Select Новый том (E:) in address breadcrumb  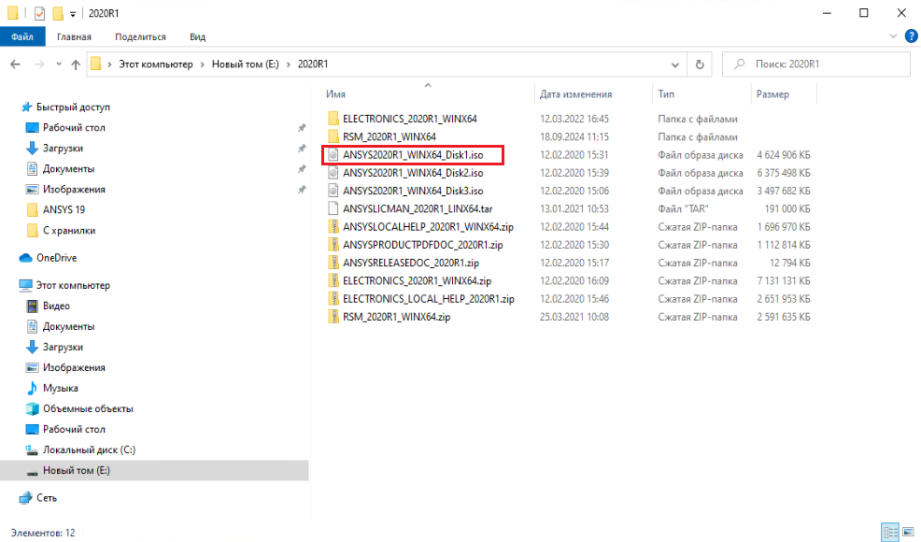[245, 64]
